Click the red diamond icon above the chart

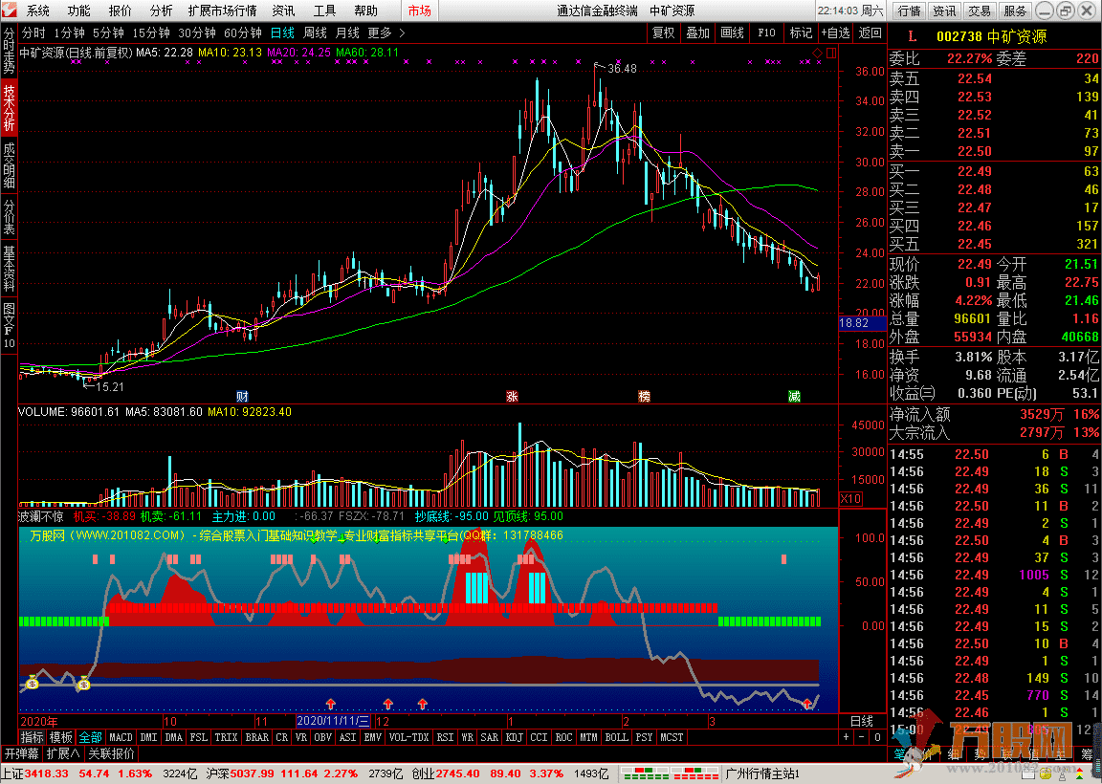817,54
